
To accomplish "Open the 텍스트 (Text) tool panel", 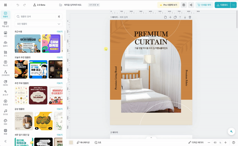I will point(5,64).
